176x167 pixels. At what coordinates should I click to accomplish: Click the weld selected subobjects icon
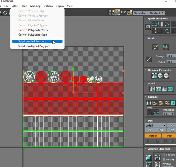coord(157,112)
